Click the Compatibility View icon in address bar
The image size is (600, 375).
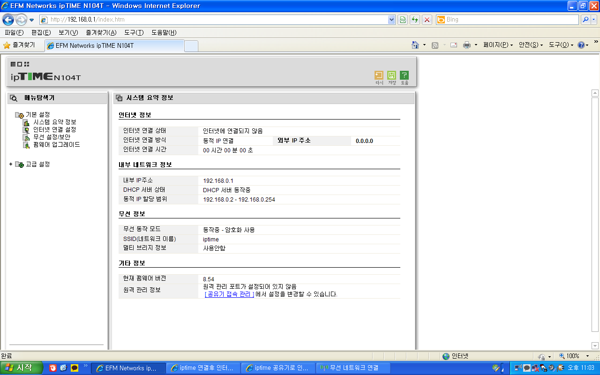[x=402, y=20]
